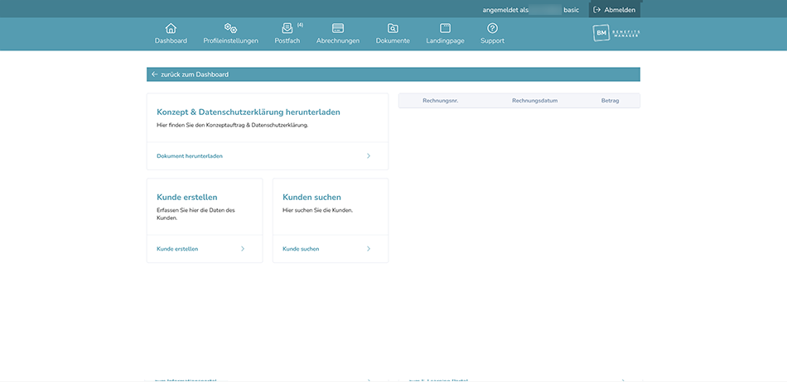Click the Benefits Manager logo
This screenshot has width=787, height=382.
coord(616,33)
